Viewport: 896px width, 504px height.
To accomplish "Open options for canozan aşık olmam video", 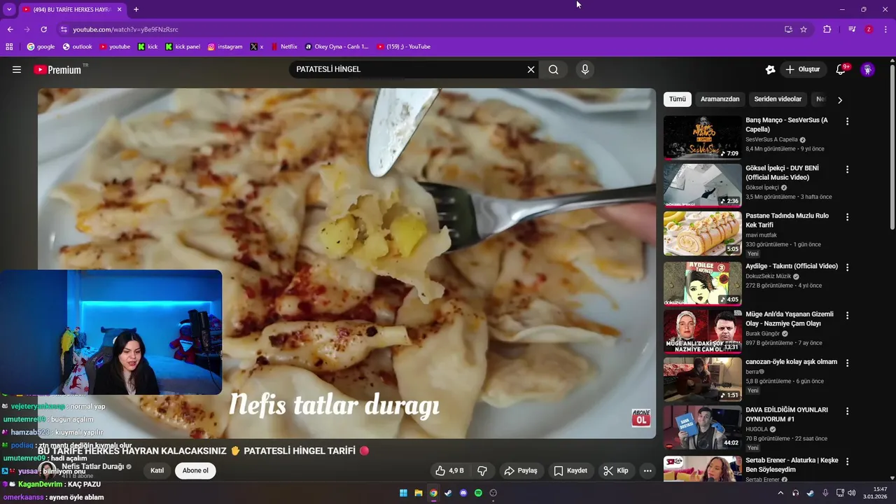I will (x=847, y=363).
